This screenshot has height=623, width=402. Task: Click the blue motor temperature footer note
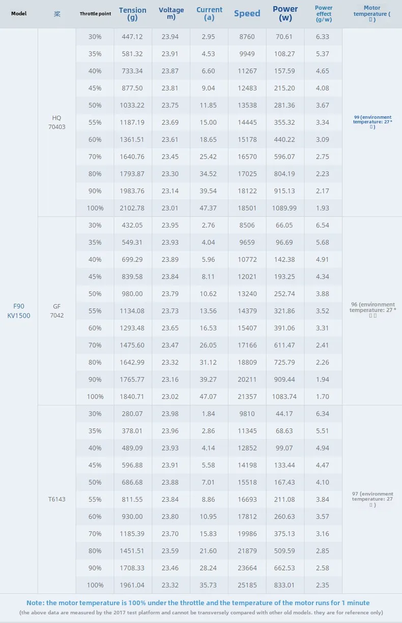click(x=201, y=603)
